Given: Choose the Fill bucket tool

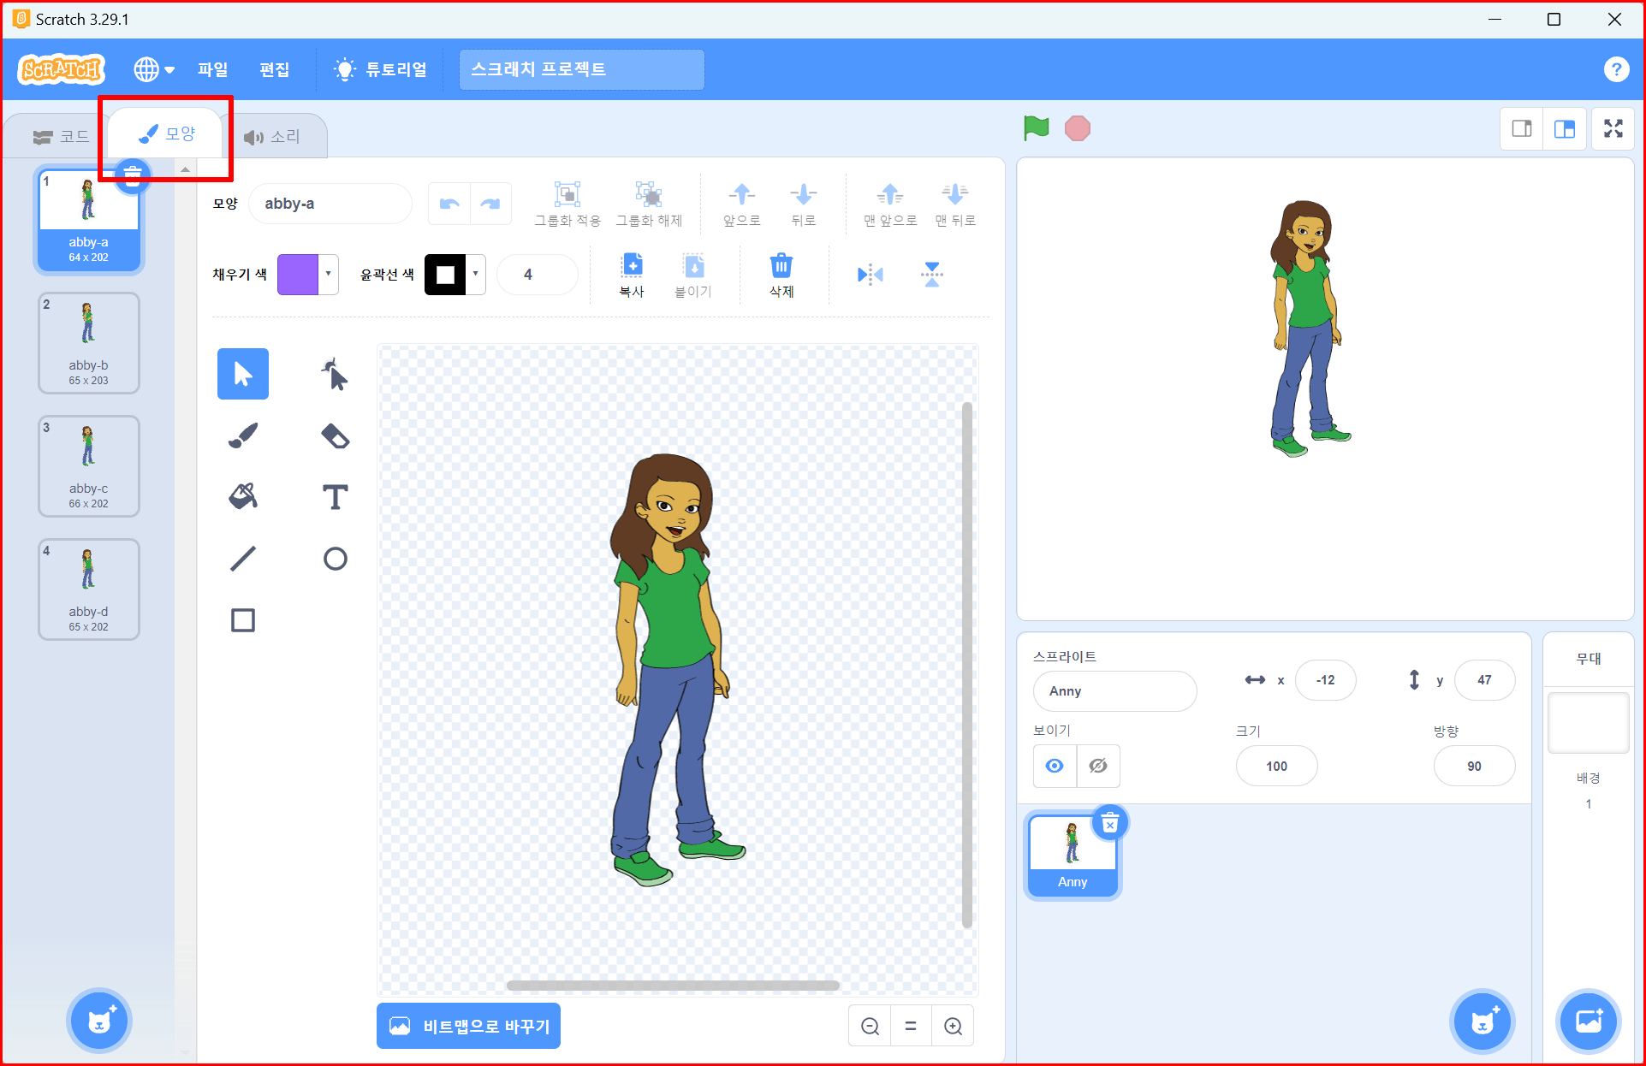Looking at the screenshot, I should pos(243,497).
